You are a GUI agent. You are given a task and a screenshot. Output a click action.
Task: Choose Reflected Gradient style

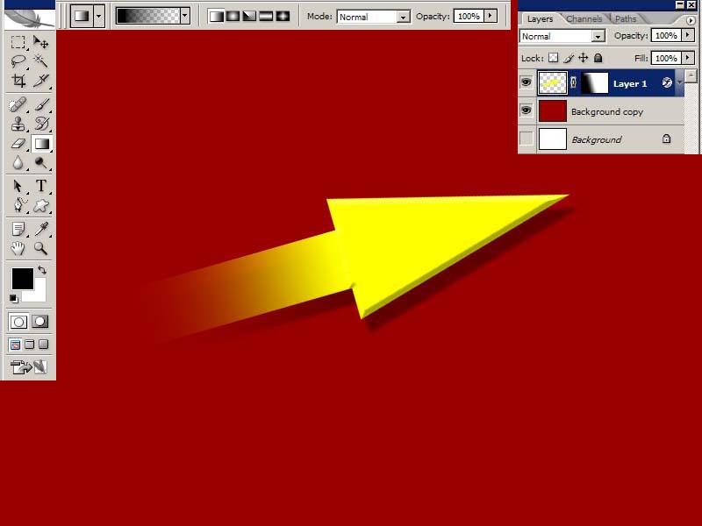[x=266, y=17]
